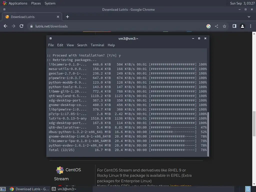Open the terminal Edit menu
Image resolution: width=256 pixels, height=192 pixels.
tap(60, 45)
